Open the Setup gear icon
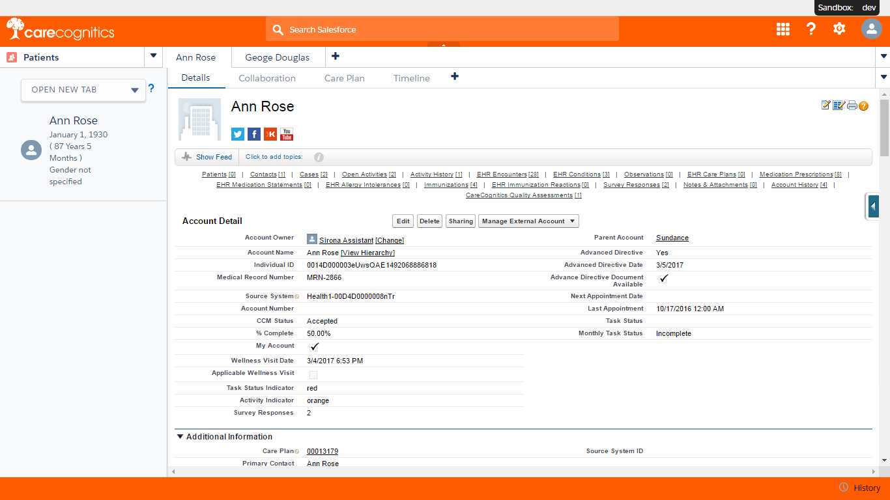Viewport: 890px width, 500px height. [x=839, y=29]
